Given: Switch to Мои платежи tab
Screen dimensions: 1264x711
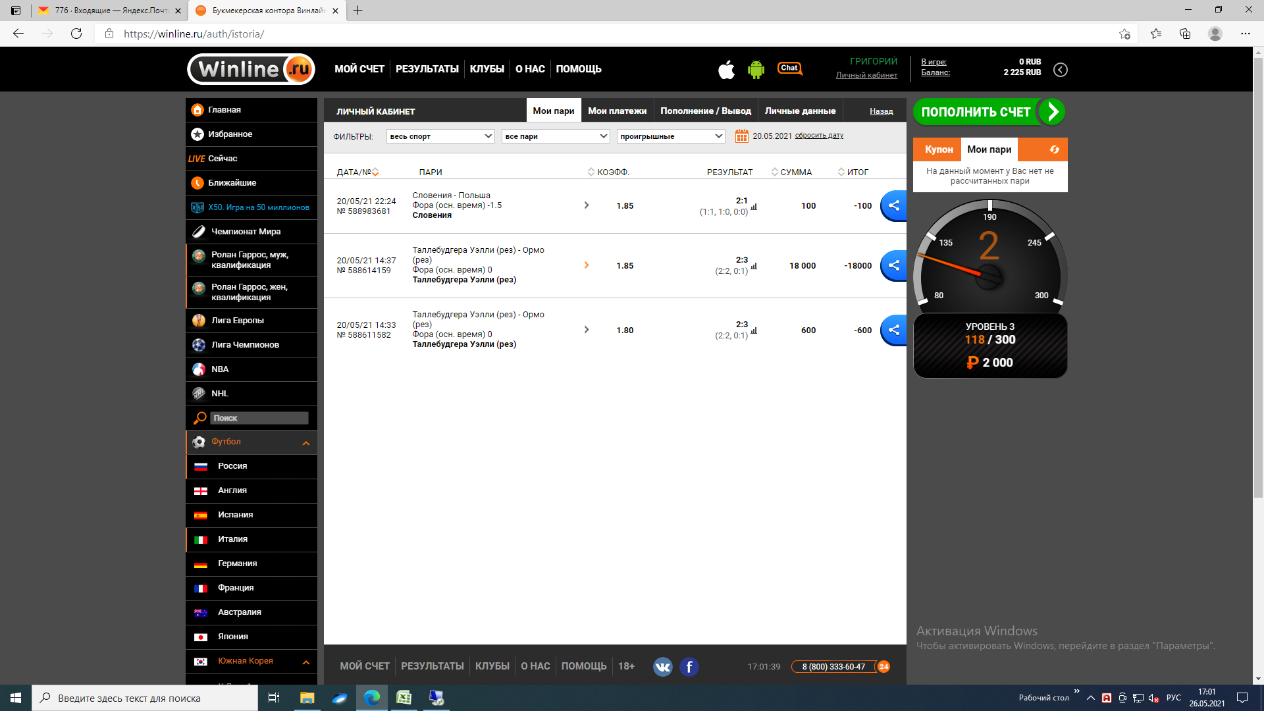Looking at the screenshot, I should [x=617, y=111].
